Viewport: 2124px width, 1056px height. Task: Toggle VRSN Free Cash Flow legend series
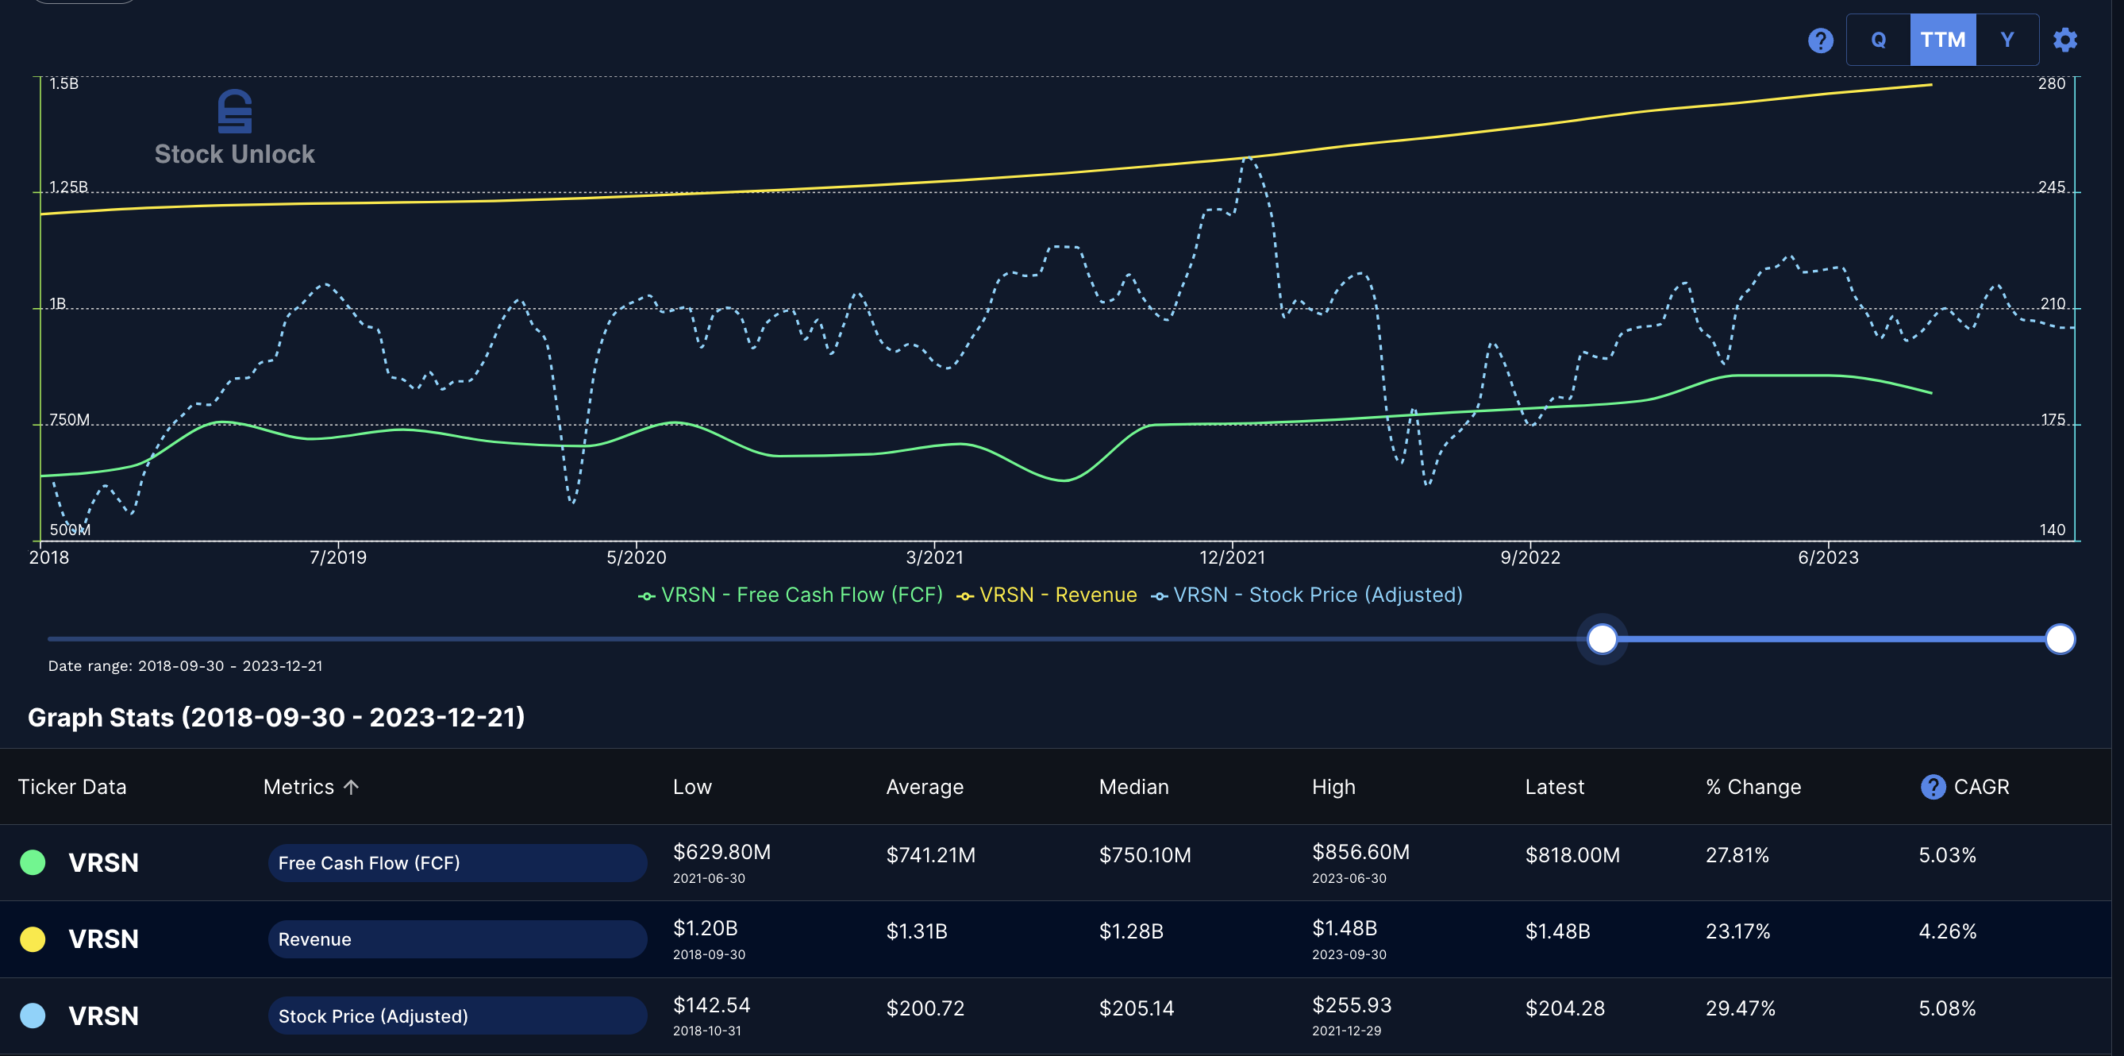[790, 595]
